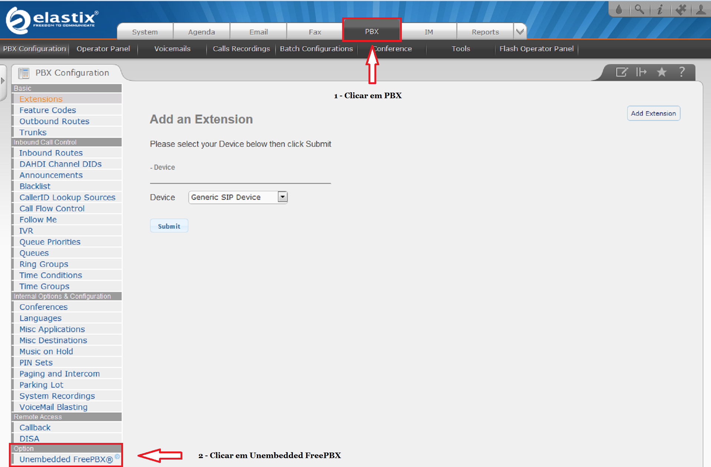
Task: Open help with the question mark icon
Action: 681,72
